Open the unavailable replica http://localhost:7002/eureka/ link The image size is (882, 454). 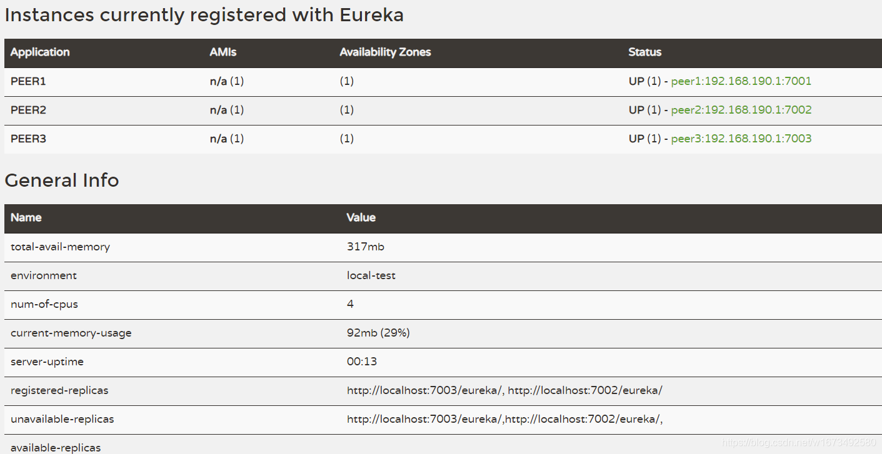tap(583, 419)
